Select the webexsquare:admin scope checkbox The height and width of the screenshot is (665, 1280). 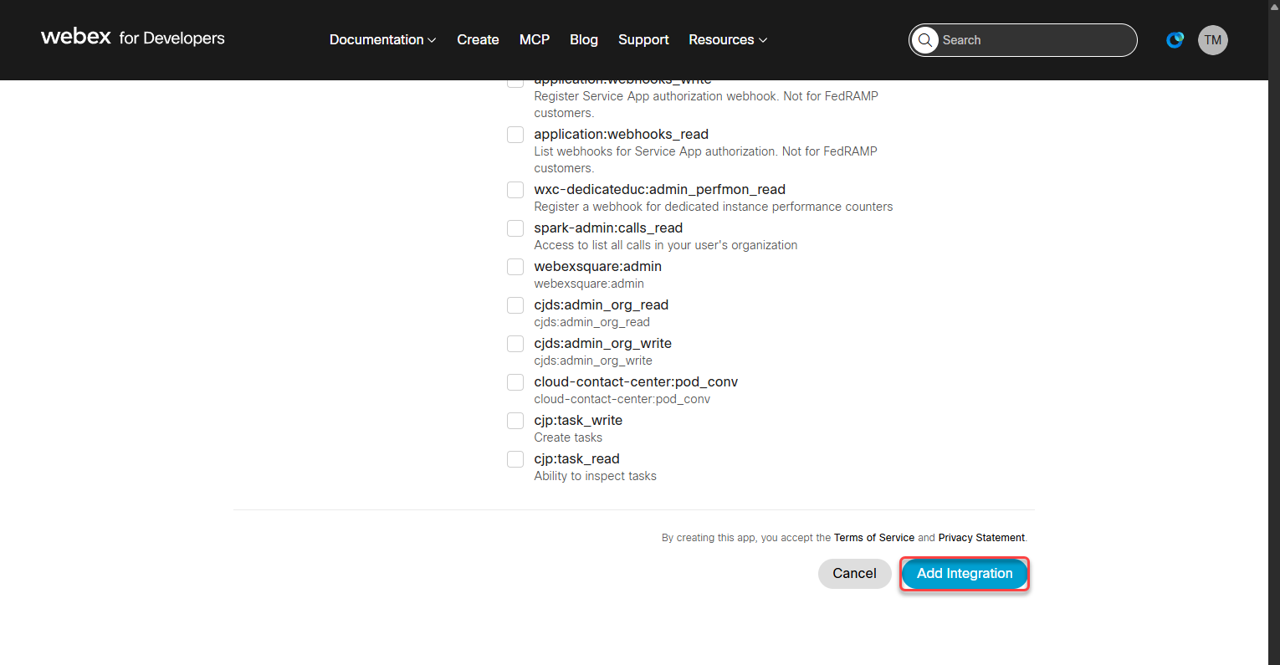[x=515, y=267]
